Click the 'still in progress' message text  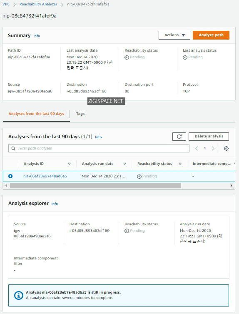coord(73,292)
